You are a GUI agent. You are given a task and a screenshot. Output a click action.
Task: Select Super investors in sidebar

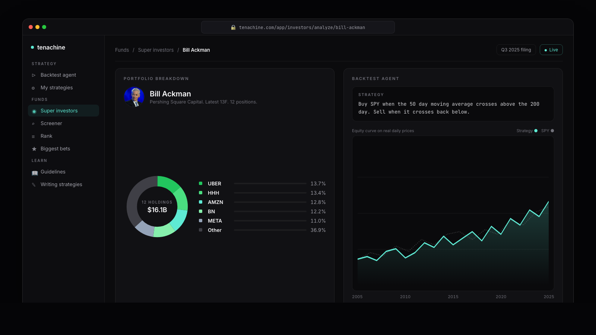tap(63, 111)
